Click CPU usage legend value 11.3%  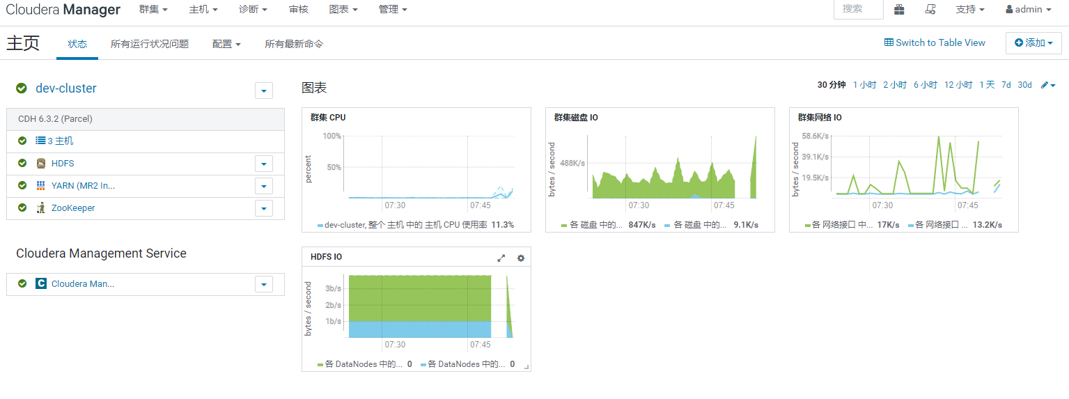pos(502,225)
